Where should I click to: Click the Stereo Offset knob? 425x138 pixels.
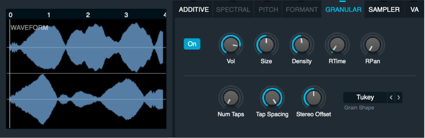(x=313, y=98)
